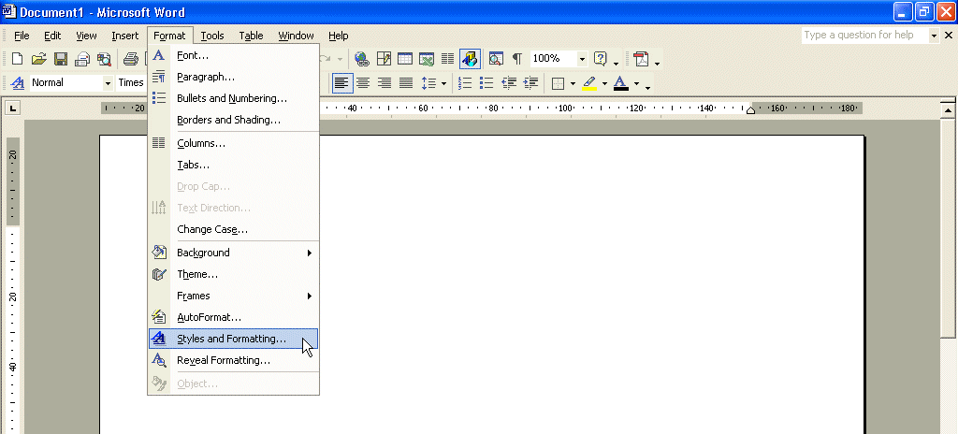Click the Microsoft Word Help question icon

(x=601, y=59)
